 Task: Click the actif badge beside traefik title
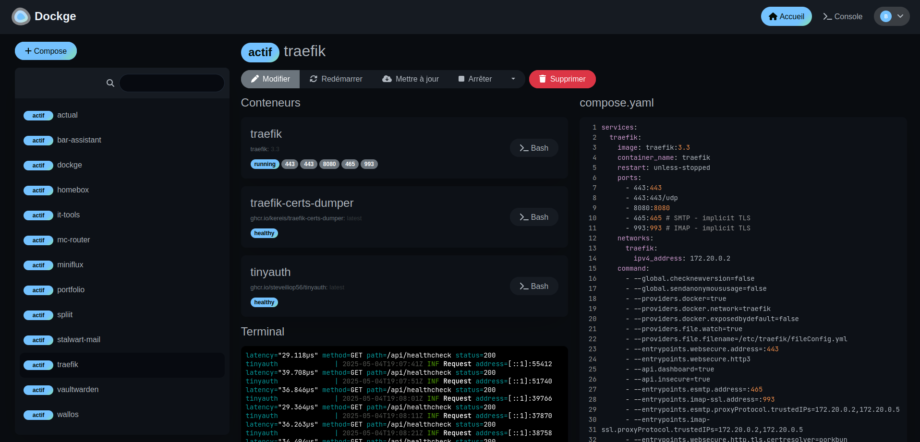coord(260,52)
